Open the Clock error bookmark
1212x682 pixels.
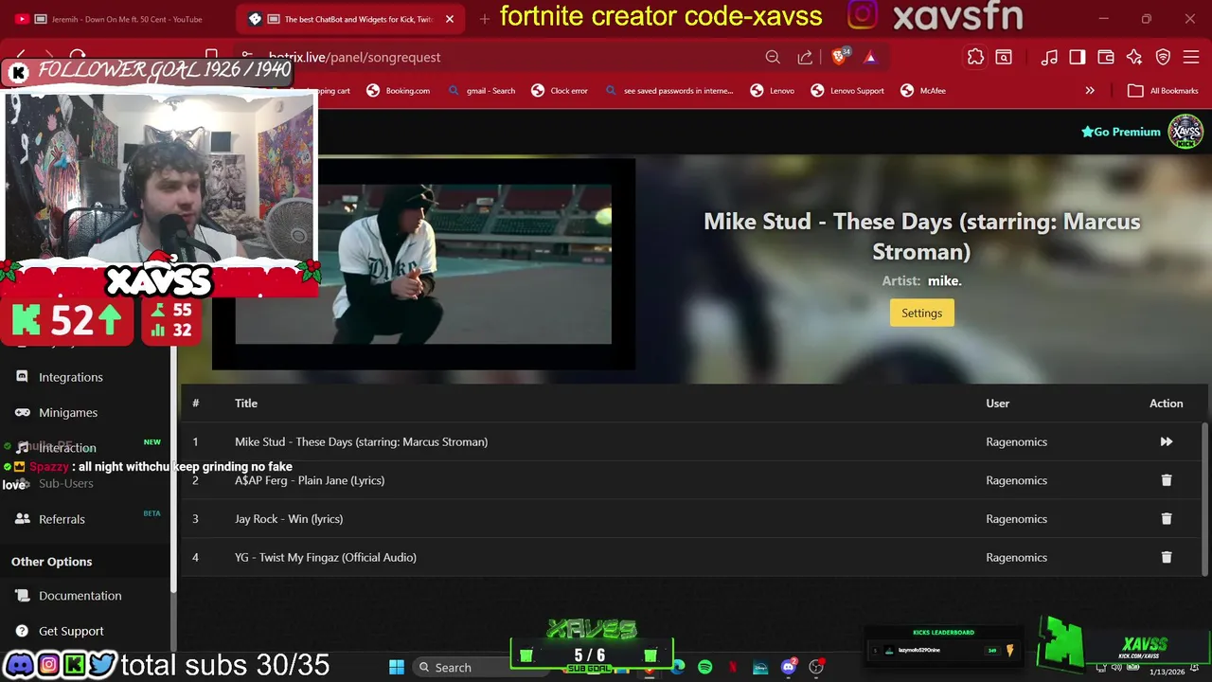tap(560, 91)
